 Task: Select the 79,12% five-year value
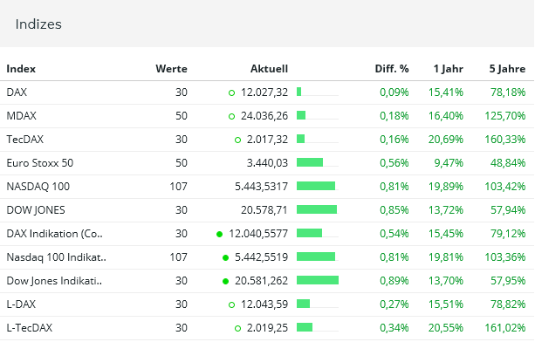508,234
